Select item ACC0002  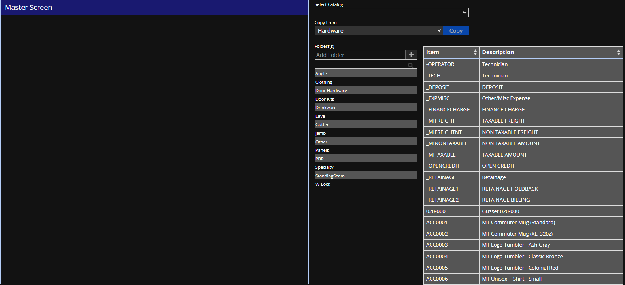tap(451, 234)
